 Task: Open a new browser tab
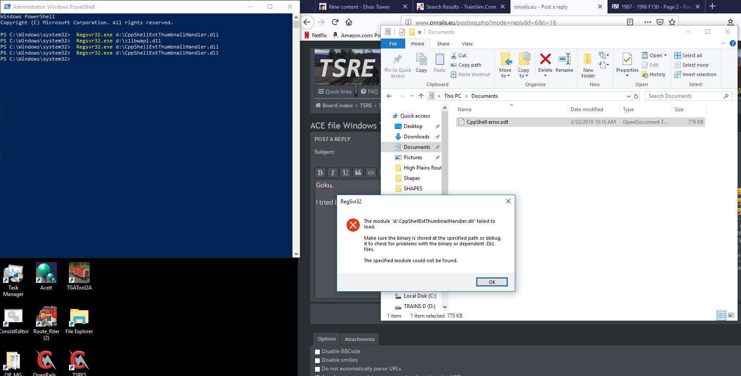click(713, 6)
